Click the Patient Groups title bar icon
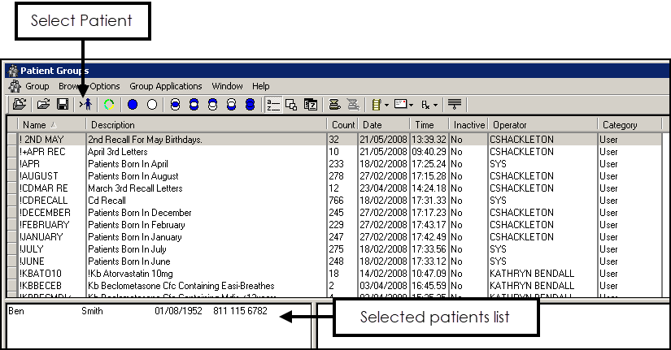Viewport: 671px width, 350px height. (x=12, y=71)
